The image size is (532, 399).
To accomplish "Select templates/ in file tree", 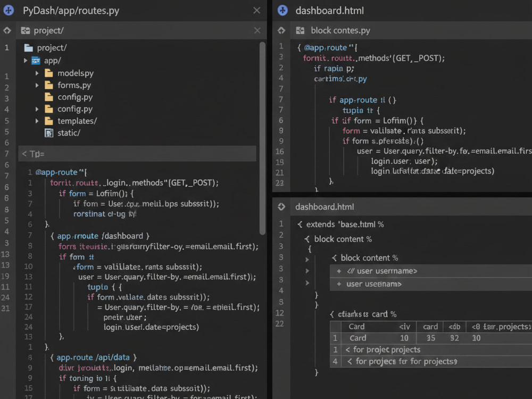I will tap(77, 121).
